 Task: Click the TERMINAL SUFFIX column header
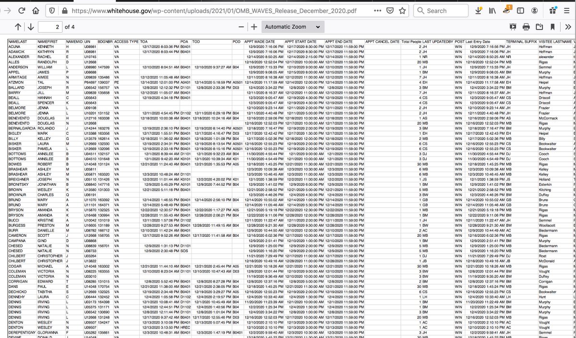tap(521, 42)
